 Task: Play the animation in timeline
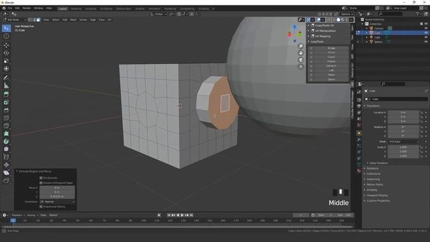point(182,215)
